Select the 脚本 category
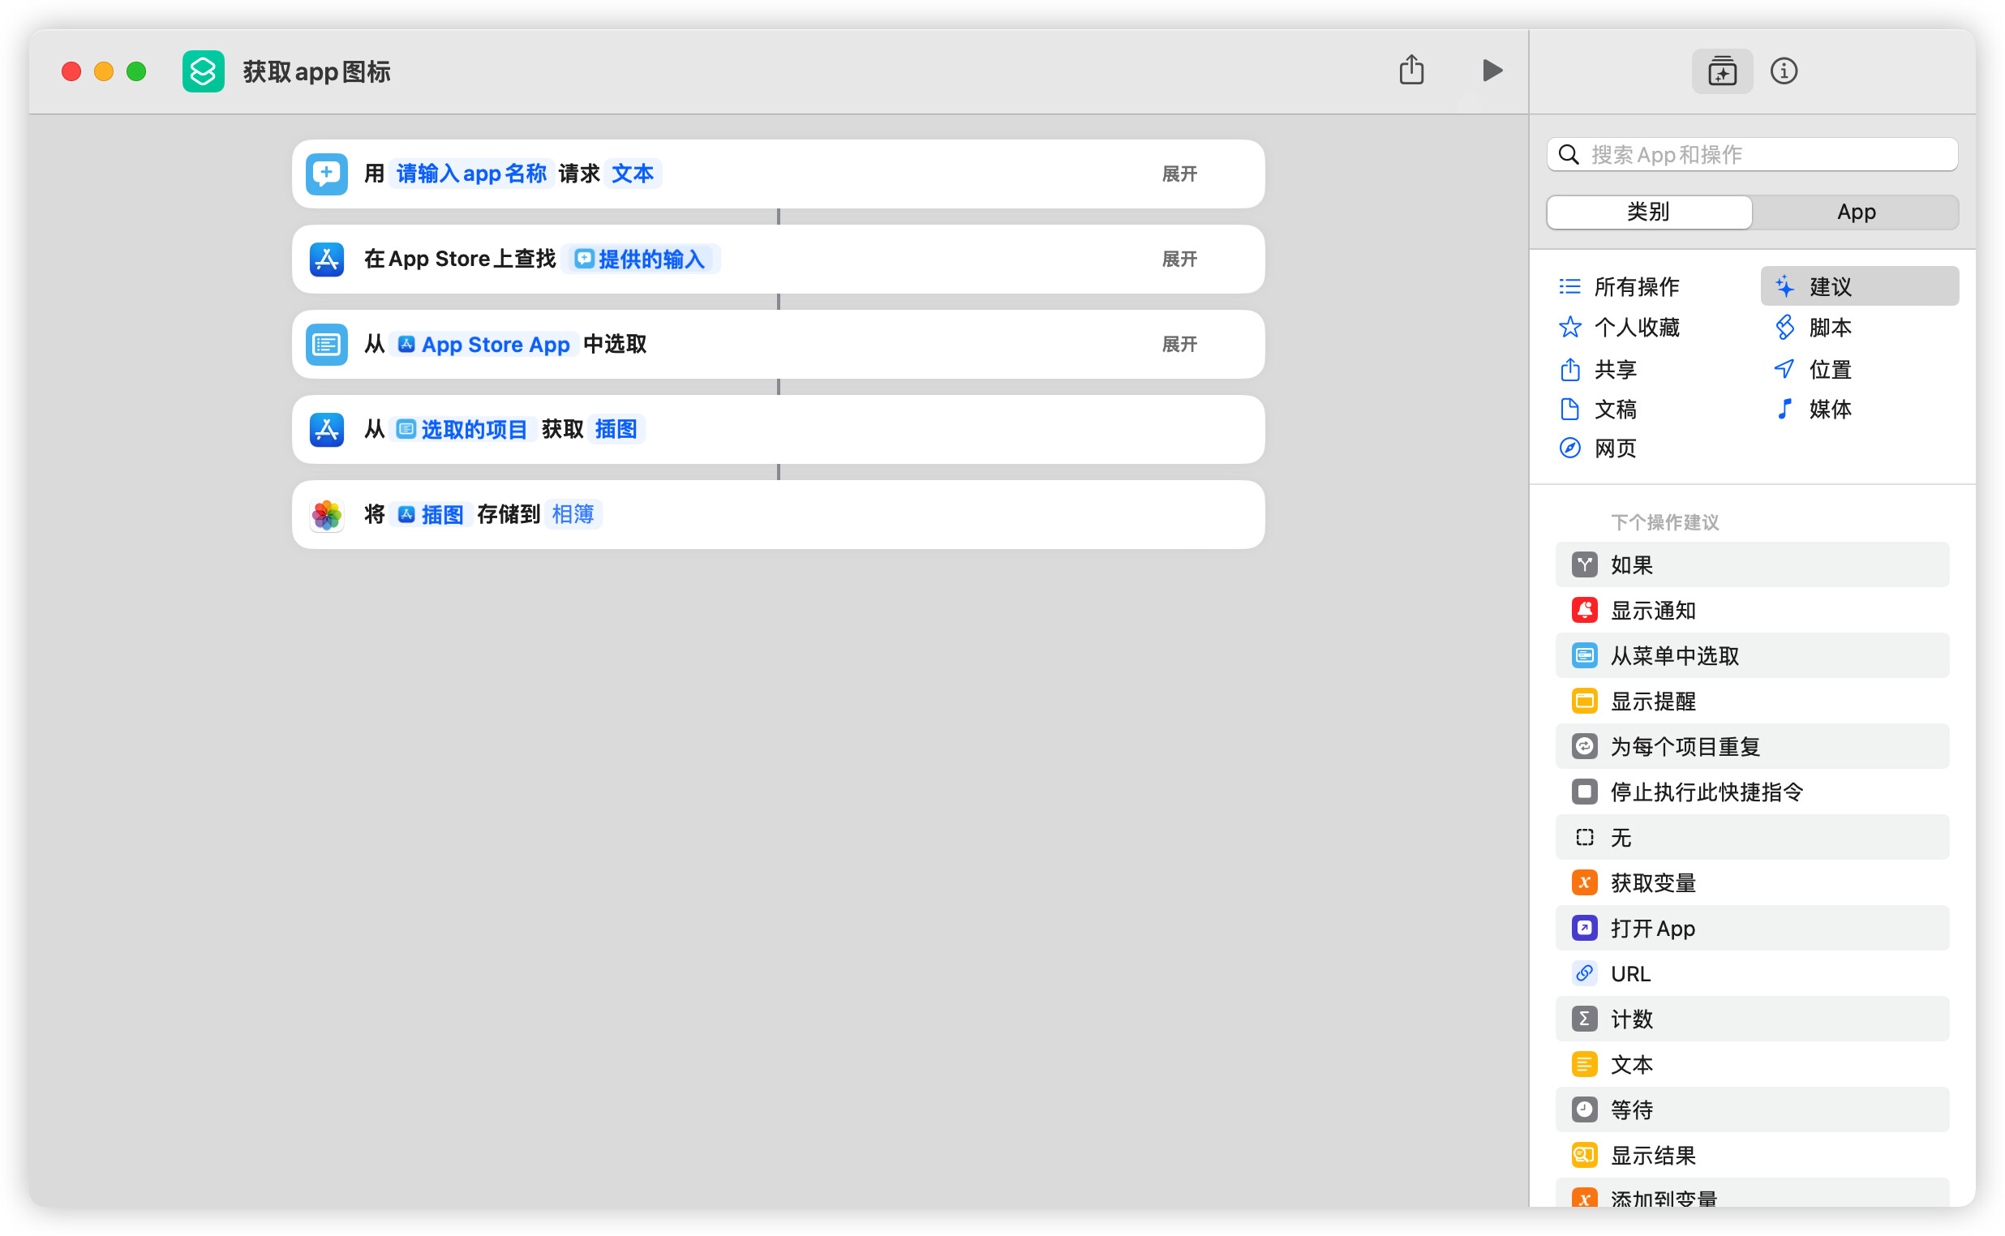 click(1813, 328)
